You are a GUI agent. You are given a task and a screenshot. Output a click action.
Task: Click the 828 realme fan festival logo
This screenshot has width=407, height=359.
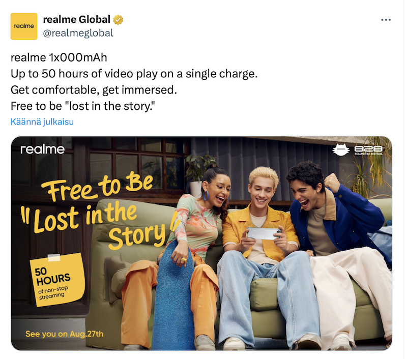click(x=368, y=150)
